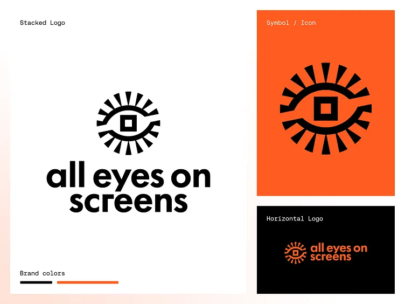Click the 'Brand colors' label
The height and width of the screenshot is (304, 405).
(43, 273)
